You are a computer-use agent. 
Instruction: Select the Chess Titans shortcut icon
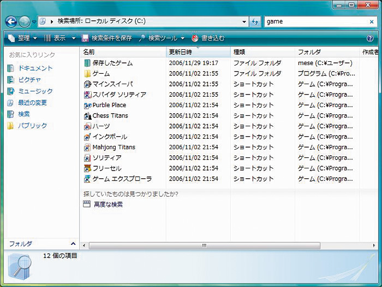87,116
